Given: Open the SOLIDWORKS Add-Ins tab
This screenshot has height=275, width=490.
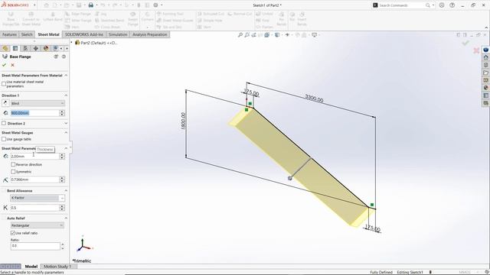Looking at the screenshot, I should (84, 34).
